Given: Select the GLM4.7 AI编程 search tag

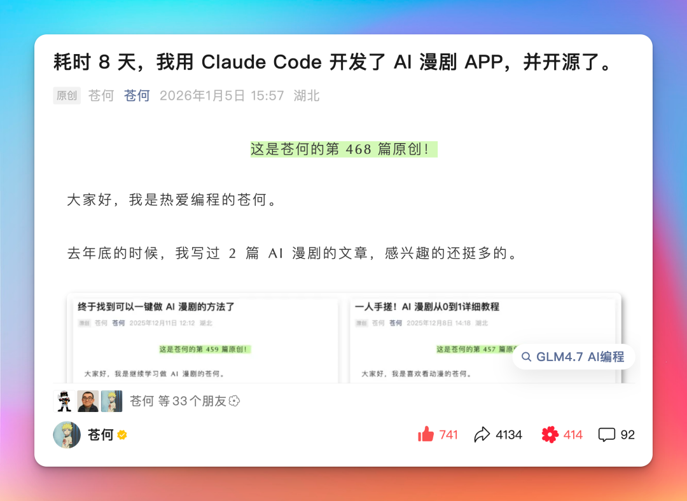Looking at the screenshot, I should pos(574,357).
